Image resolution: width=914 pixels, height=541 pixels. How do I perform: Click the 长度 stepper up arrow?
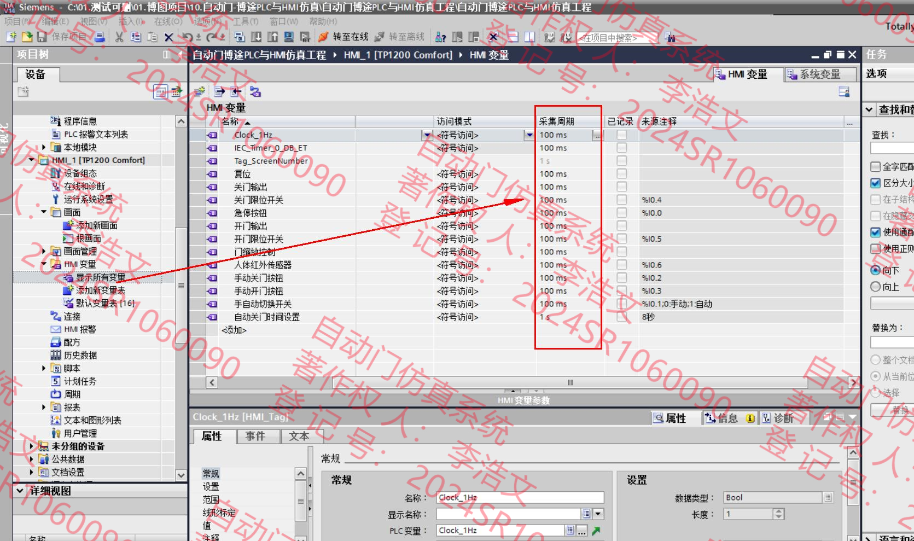pos(779,511)
